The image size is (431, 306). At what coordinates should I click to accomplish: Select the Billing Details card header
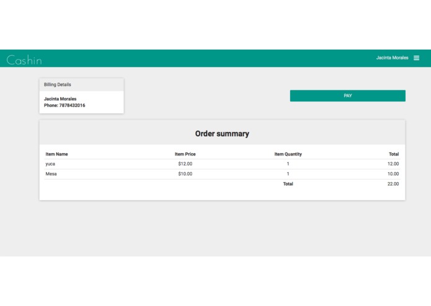82,84
